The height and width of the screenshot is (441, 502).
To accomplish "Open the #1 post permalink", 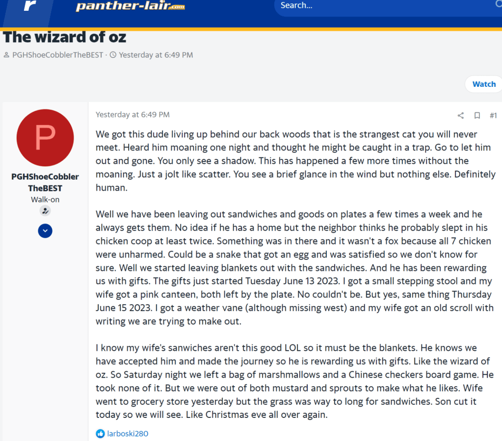I will [493, 115].
